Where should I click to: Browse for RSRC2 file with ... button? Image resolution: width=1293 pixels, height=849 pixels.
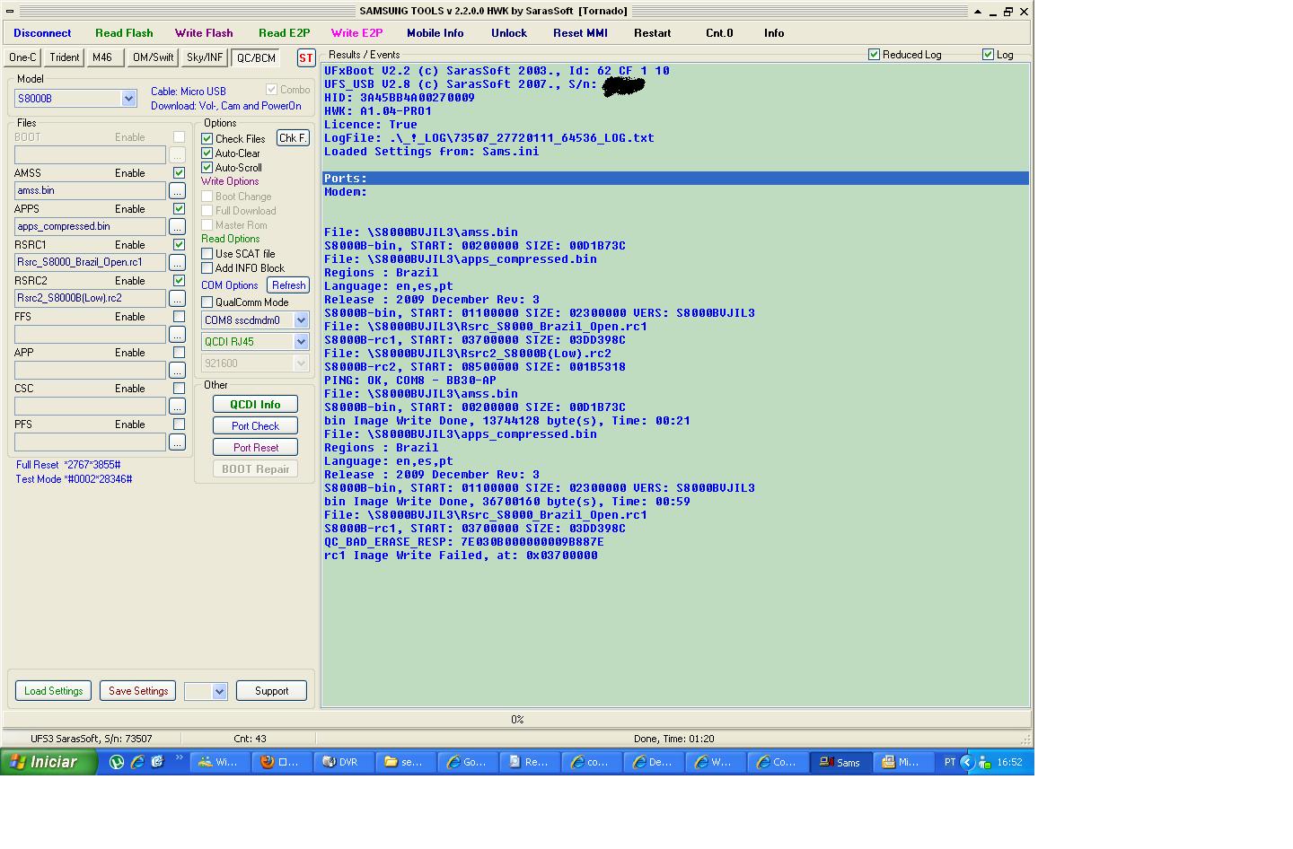(x=177, y=299)
